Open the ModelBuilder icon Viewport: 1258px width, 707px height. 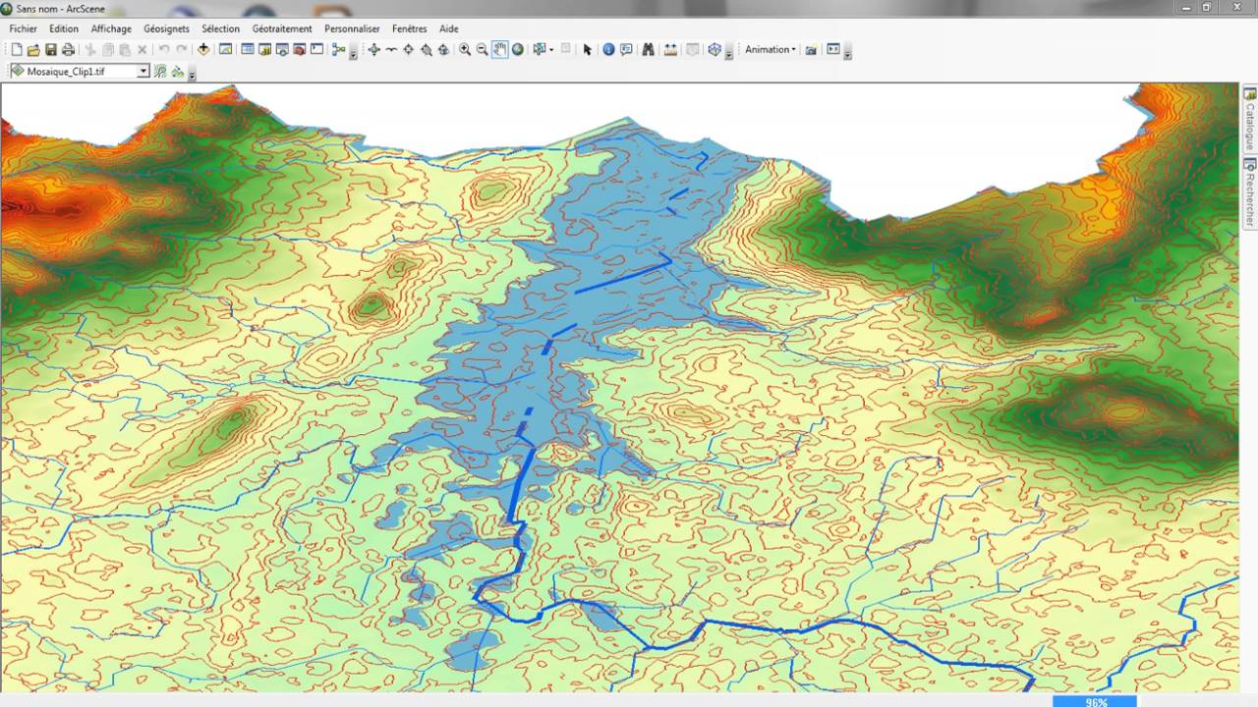pos(338,49)
